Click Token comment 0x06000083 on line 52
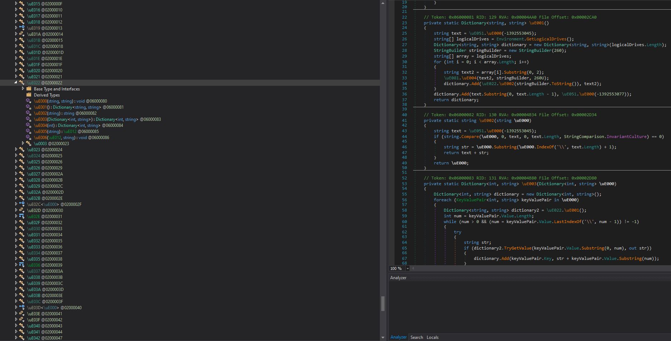The width and height of the screenshot is (671, 341). [510, 178]
